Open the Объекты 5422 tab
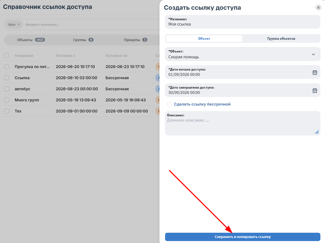The height and width of the screenshot is (243, 324). 31,40
